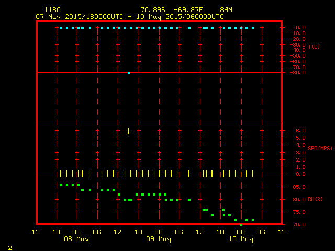Click the 85.0 humidity tick label

pos(299,187)
